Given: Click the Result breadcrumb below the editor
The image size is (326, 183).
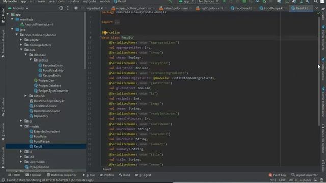Looking at the screenshot, I should (106, 169).
